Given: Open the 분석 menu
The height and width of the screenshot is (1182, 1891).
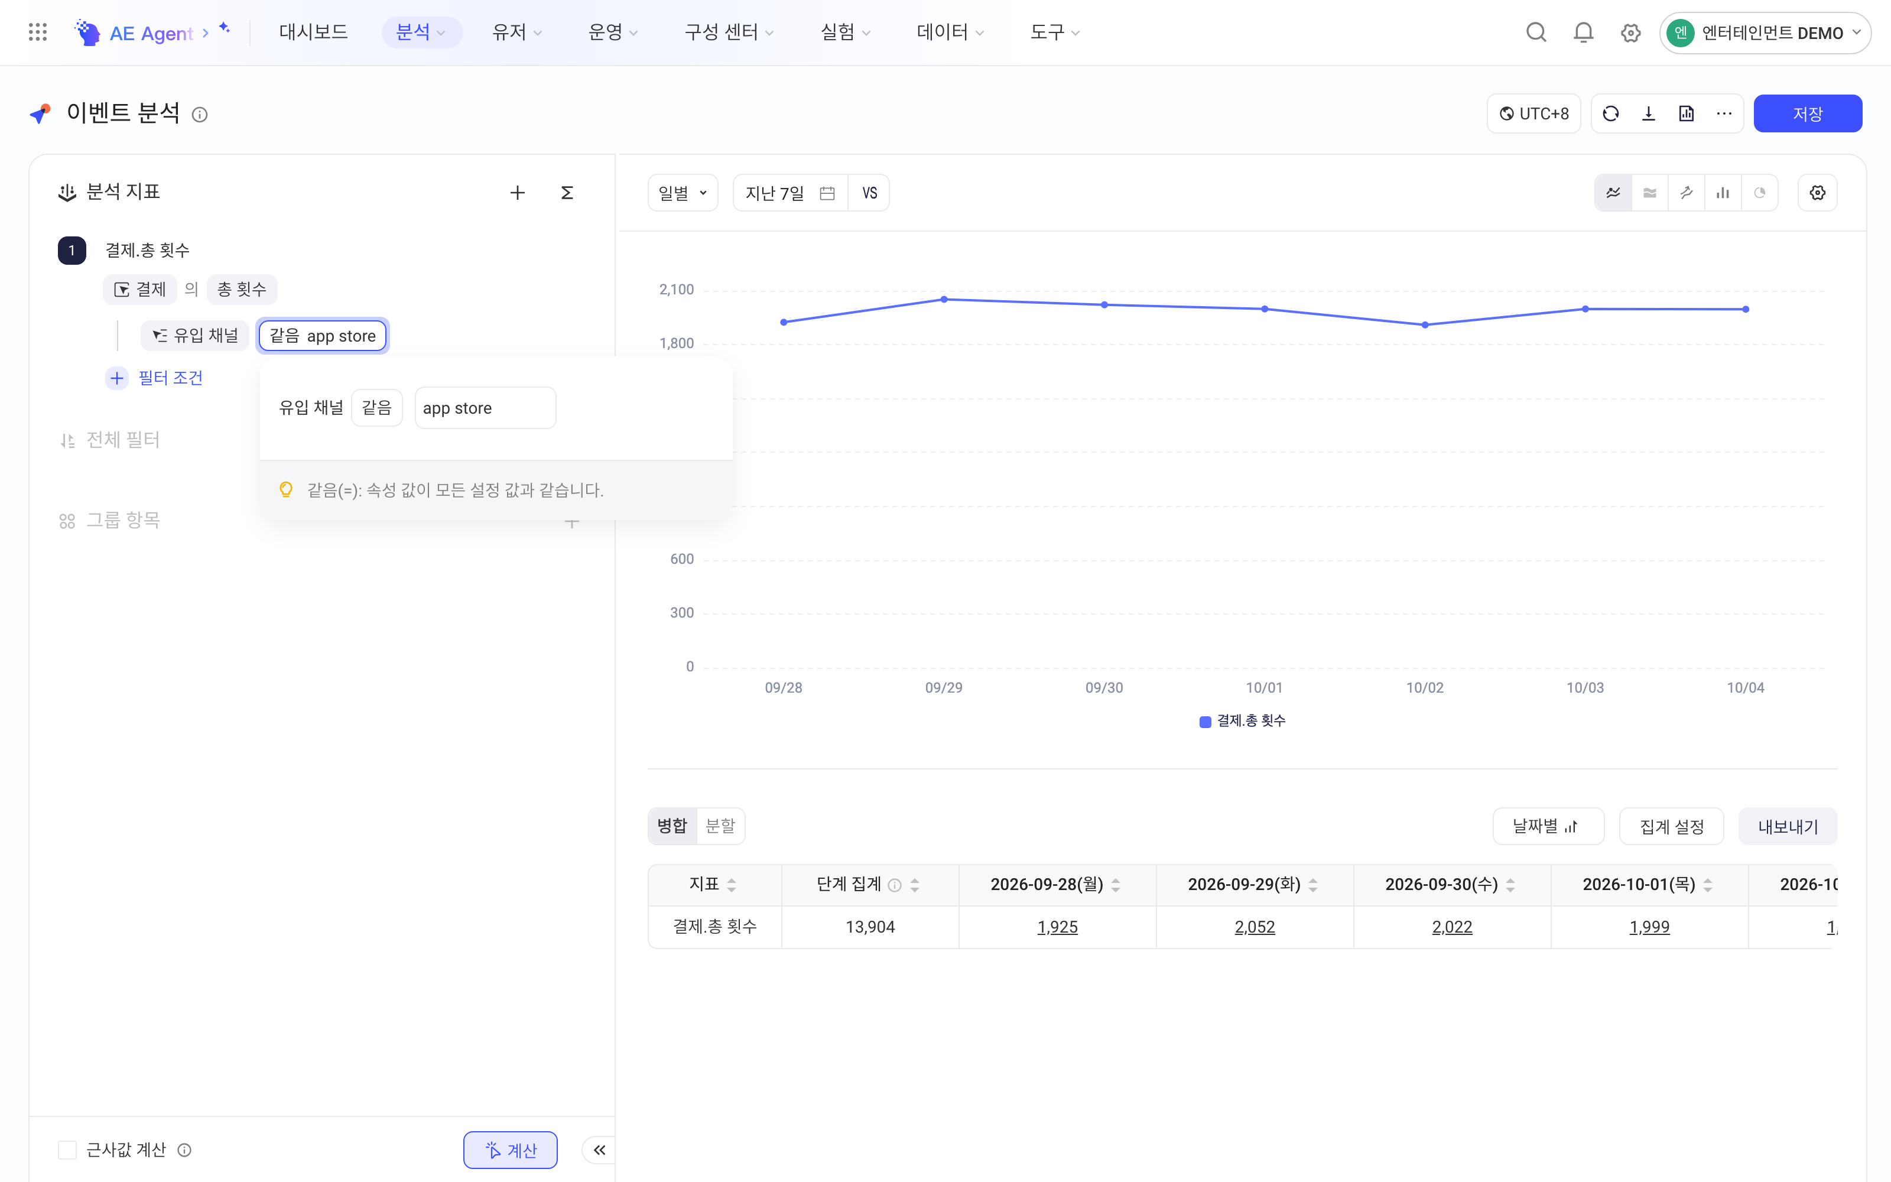Looking at the screenshot, I should coord(421,32).
